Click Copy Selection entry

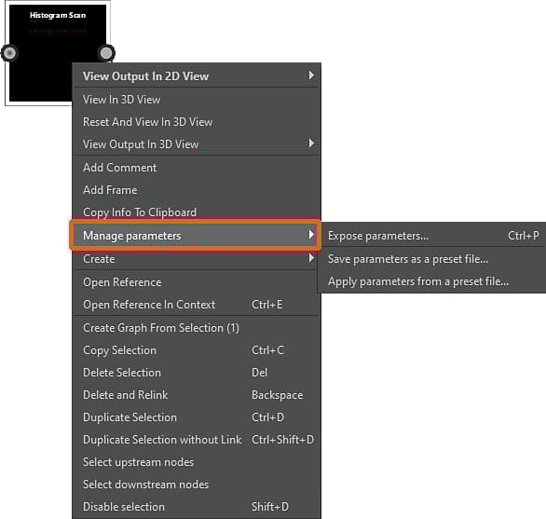tap(197, 350)
